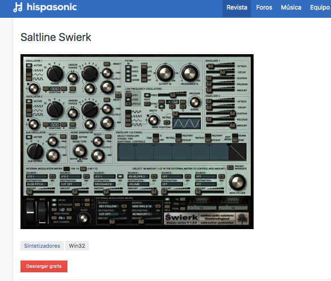The width and height of the screenshot is (331, 281).
Task: Toggle the Retrigger switch
Action: point(54,204)
